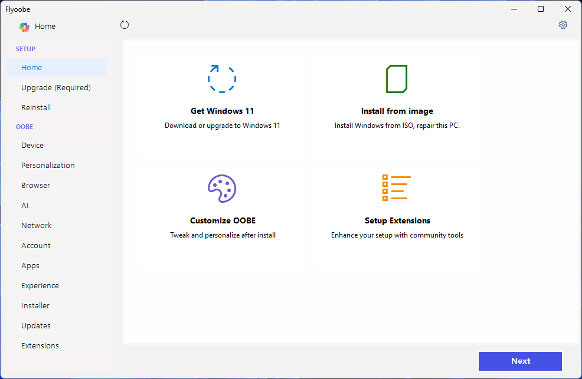Click the Flyoobe colorful logo icon
This screenshot has height=379, width=582.
[x=25, y=27]
